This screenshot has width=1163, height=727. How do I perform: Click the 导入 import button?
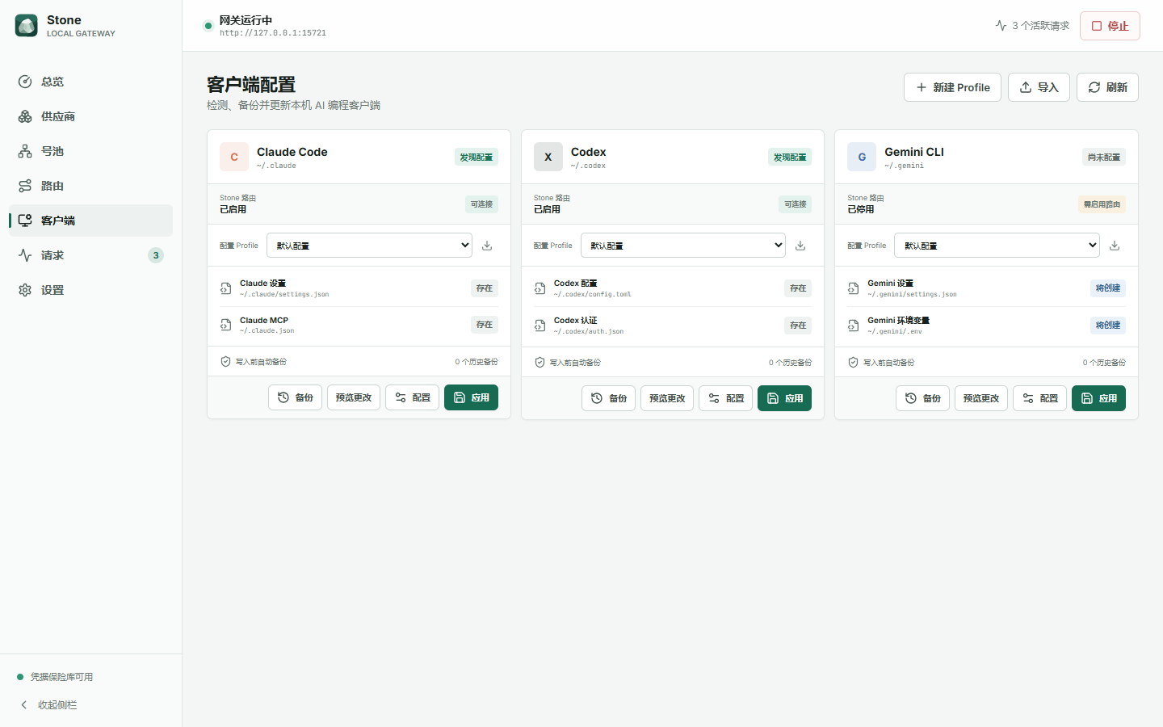[1039, 87]
